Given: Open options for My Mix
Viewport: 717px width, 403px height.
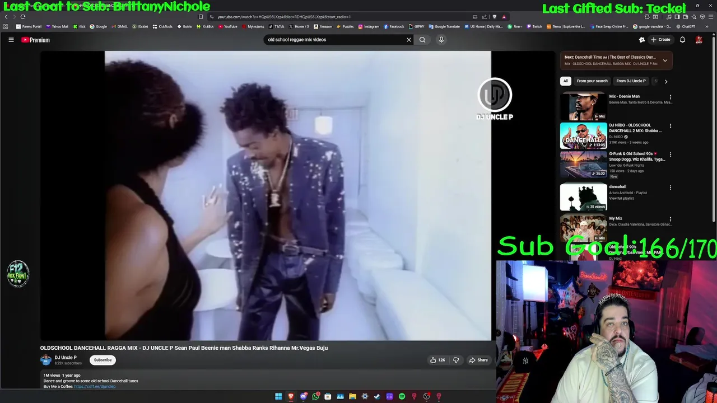Looking at the screenshot, I should pos(670,219).
